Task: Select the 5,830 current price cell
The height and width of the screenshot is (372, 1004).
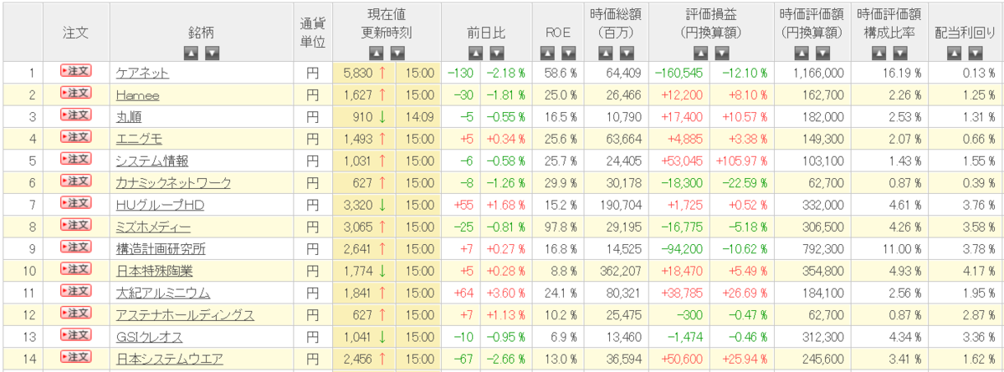Action: 363,73
